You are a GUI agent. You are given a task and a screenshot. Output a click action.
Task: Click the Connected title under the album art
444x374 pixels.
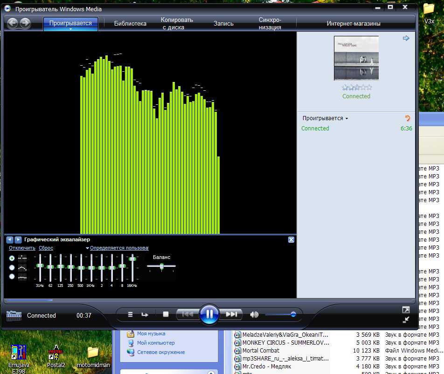point(356,96)
